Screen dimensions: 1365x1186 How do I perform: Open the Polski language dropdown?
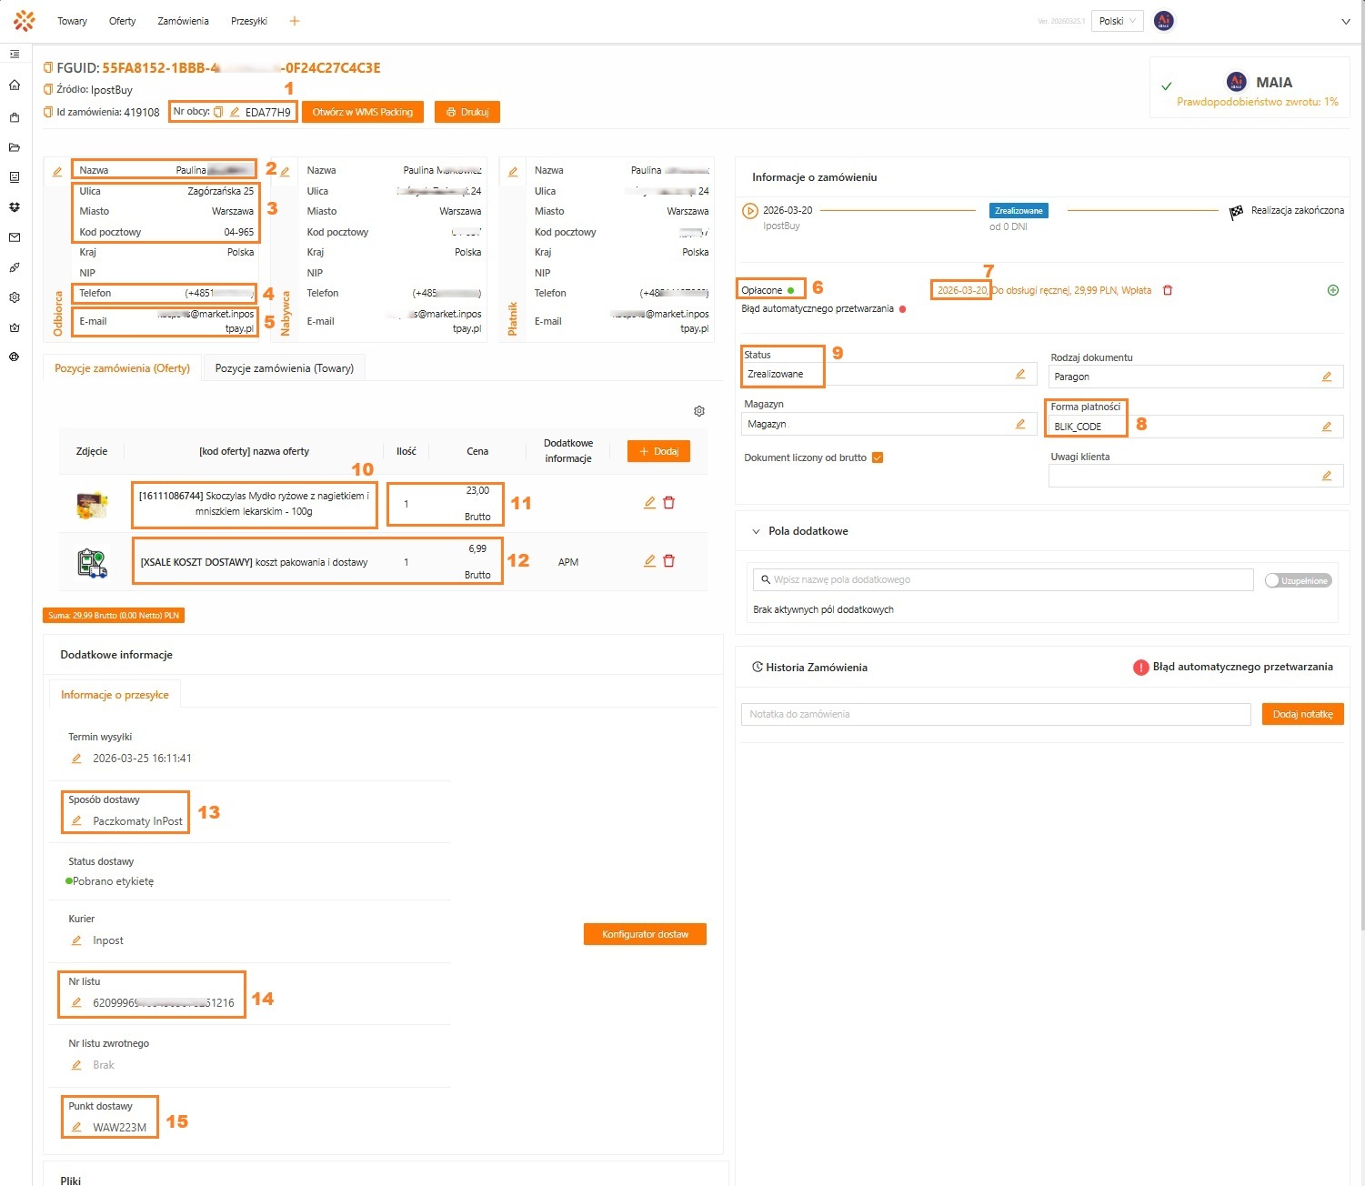click(1116, 21)
